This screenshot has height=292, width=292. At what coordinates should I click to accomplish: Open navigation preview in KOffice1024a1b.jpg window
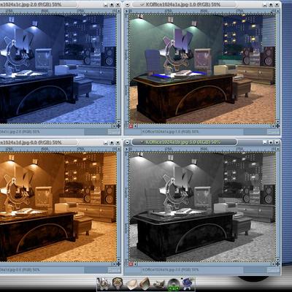coord(277,264)
